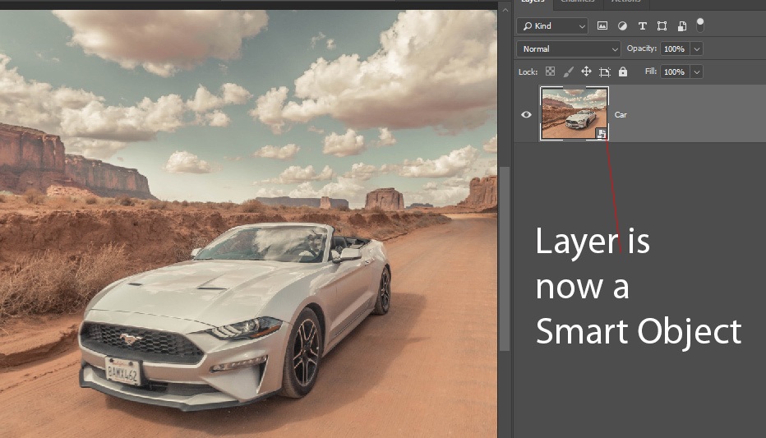Switch to the Actions tab

point(625,2)
